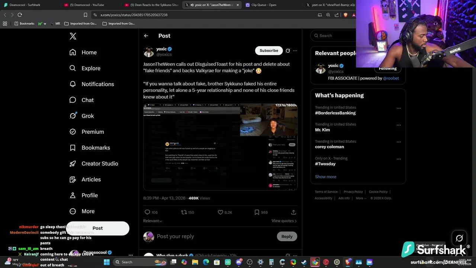This screenshot has height=268, width=476.
Task: Click the X logo in the sidebar
Action: coord(73,36)
